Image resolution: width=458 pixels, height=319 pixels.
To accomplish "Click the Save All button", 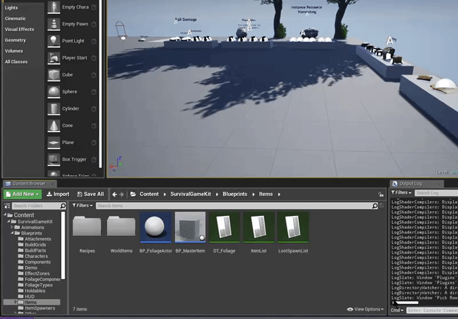I will (x=90, y=194).
